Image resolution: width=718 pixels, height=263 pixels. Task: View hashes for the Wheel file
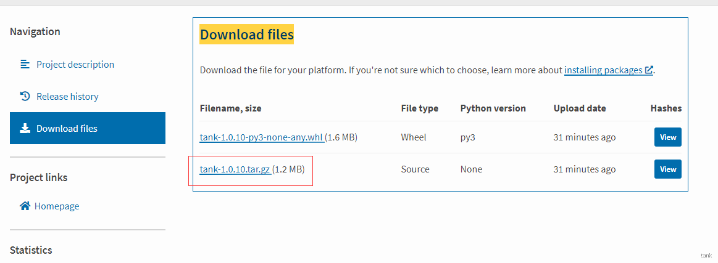pyautogui.click(x=667, y=137)
